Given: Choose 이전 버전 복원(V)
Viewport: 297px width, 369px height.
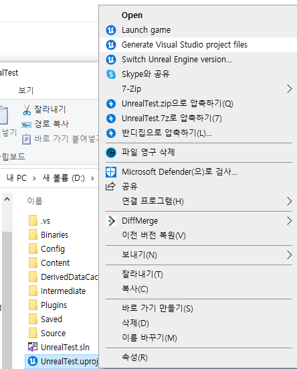Looking at the screenshot, I should coord(154,235).
